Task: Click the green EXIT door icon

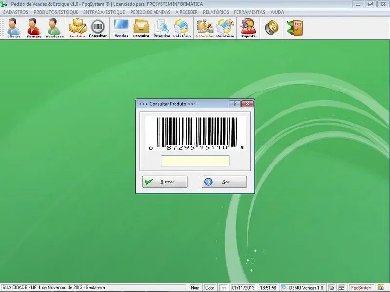Action: (294, 28)
